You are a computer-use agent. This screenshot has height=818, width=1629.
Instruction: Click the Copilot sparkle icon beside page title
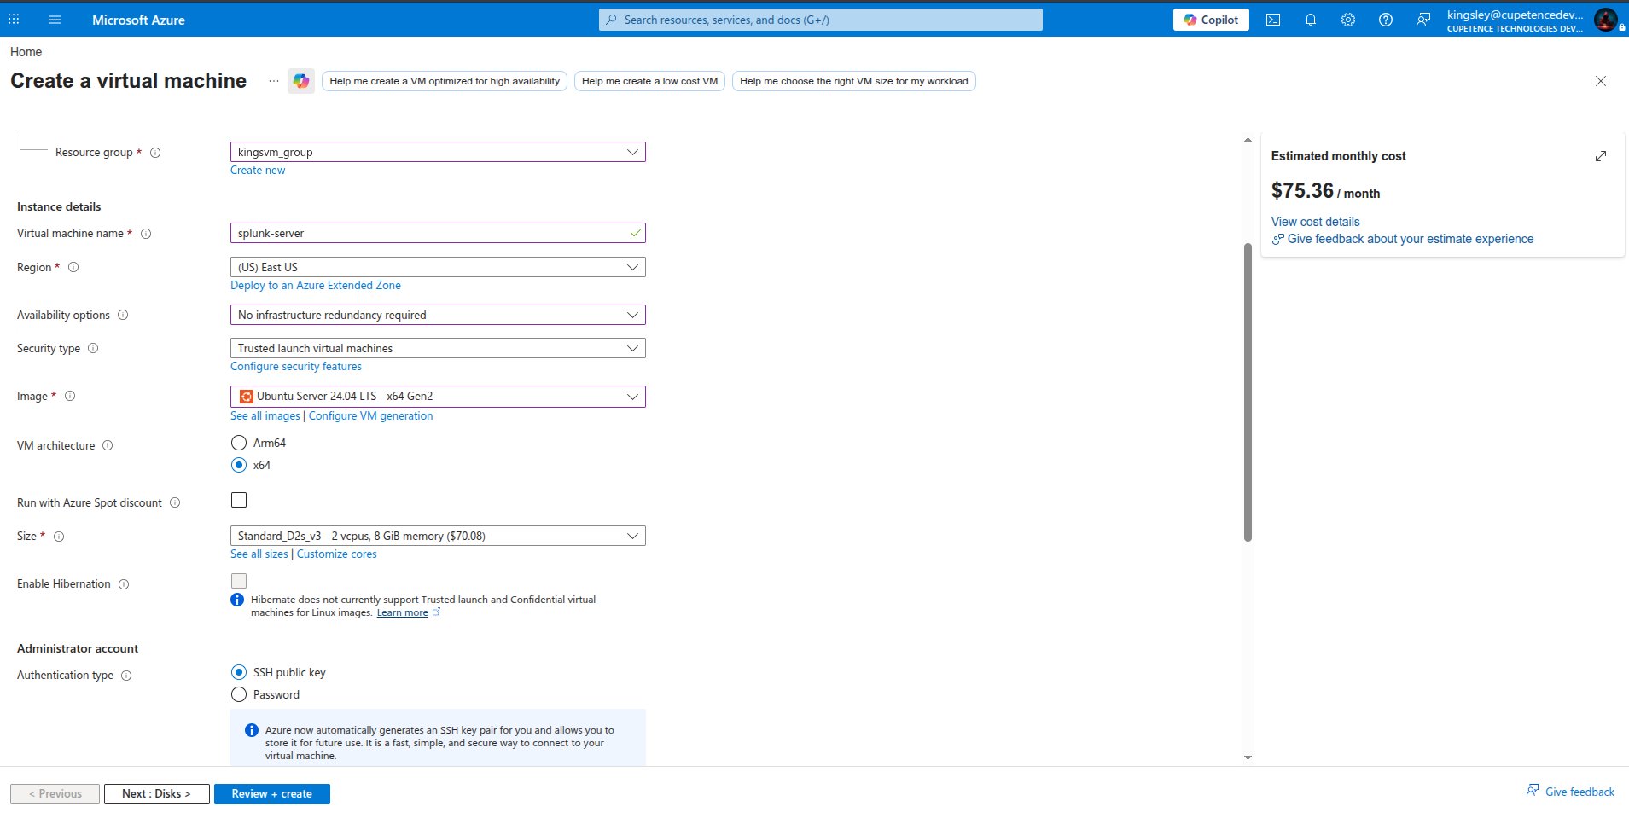pyautogui.click(x=301, y=81)
